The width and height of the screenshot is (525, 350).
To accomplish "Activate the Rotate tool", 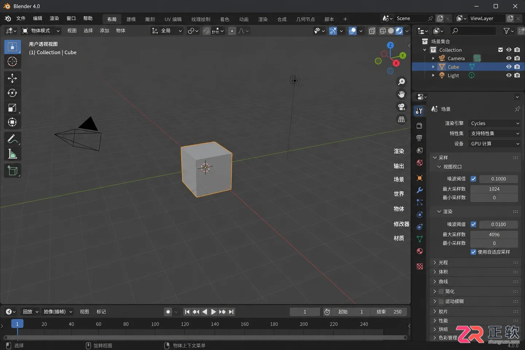I will click(12, 93).
